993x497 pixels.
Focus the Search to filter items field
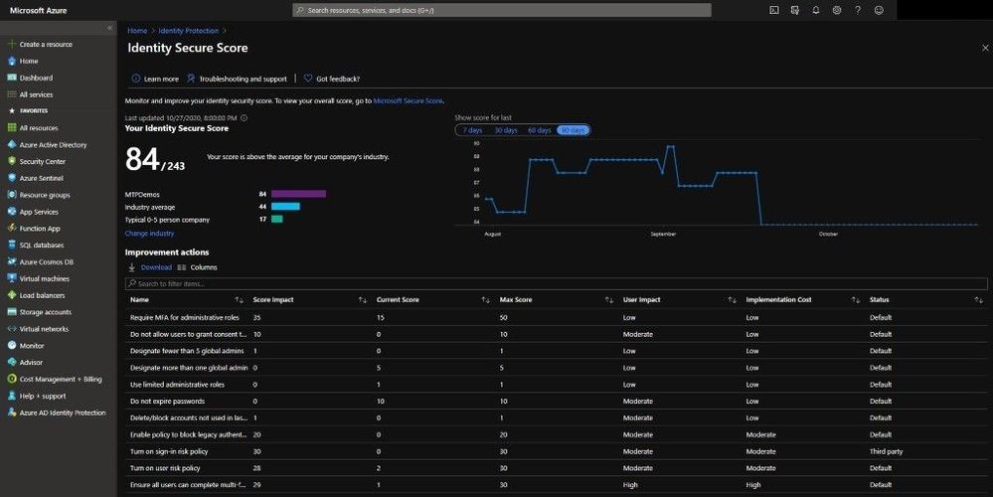tap(556, 283)
